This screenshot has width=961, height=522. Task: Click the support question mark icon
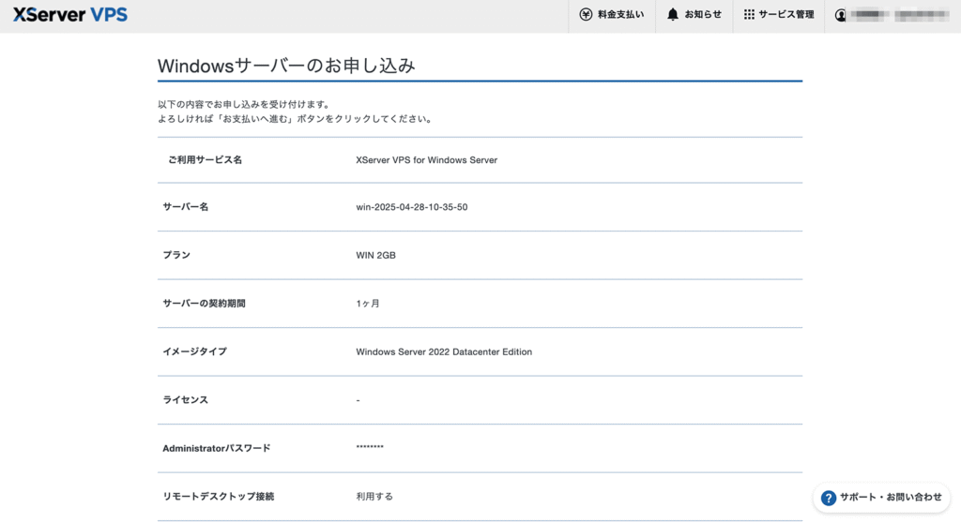coord(829,498)
